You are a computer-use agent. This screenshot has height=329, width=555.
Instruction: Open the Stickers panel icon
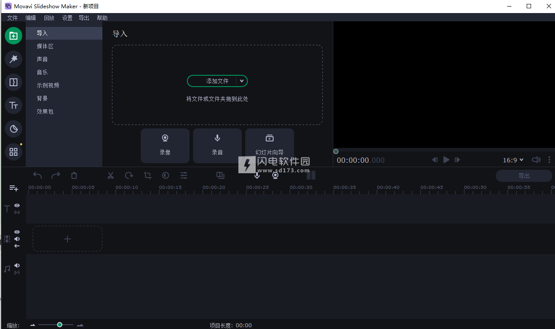(14, 129)
